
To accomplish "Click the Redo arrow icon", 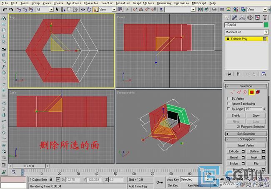I will [11, 9].
